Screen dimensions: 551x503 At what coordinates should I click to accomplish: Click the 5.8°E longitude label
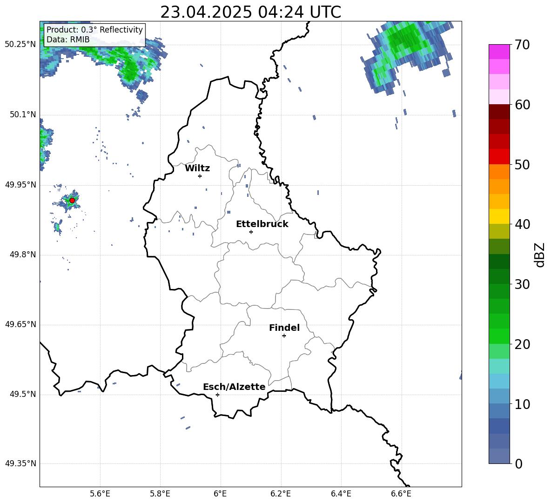tap(160, 494)
